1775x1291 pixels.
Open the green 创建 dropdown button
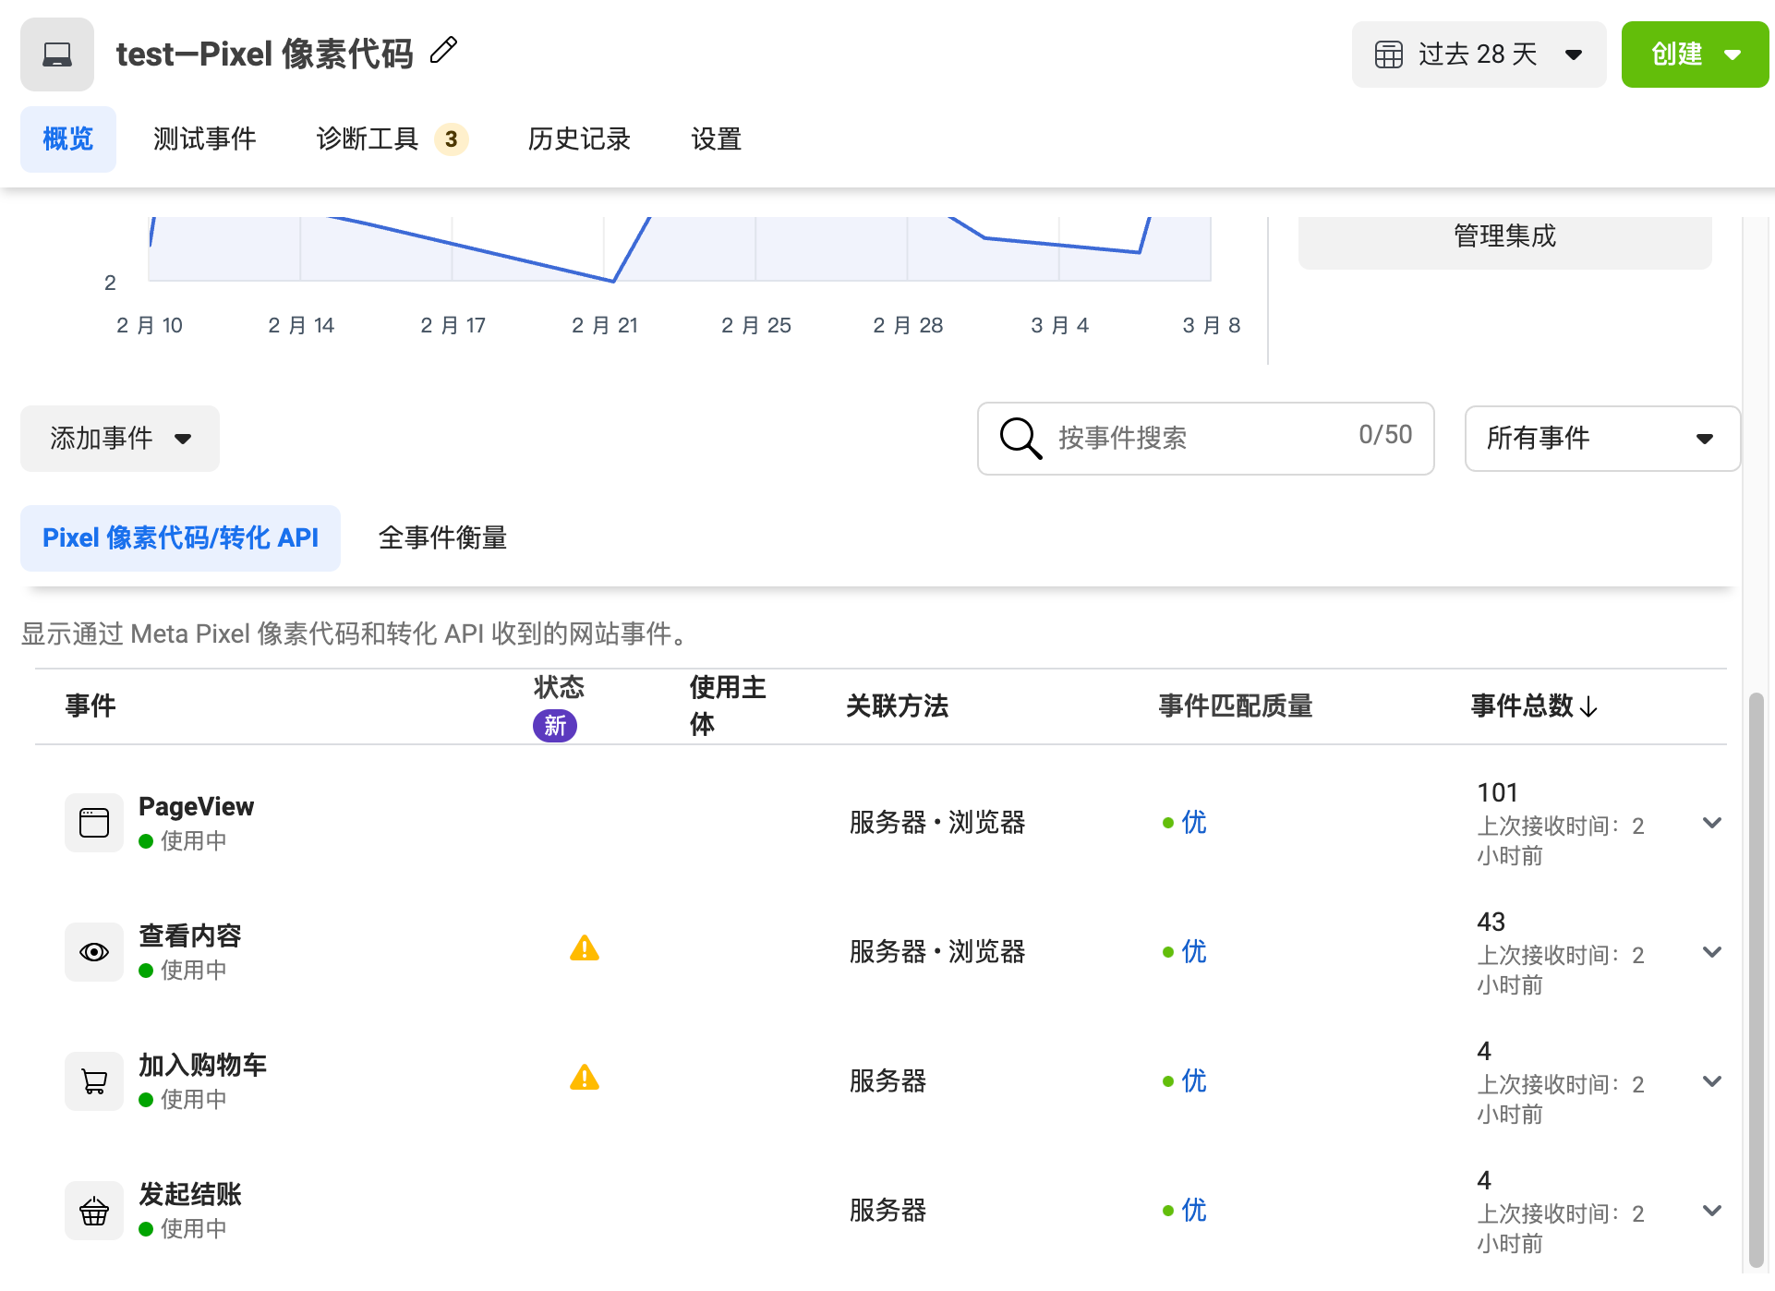tap(1695, 54)
